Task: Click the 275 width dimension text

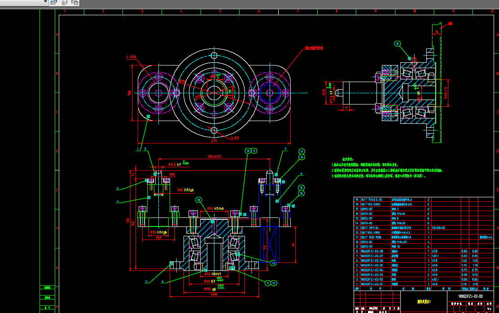Action: tap(214, 141)
